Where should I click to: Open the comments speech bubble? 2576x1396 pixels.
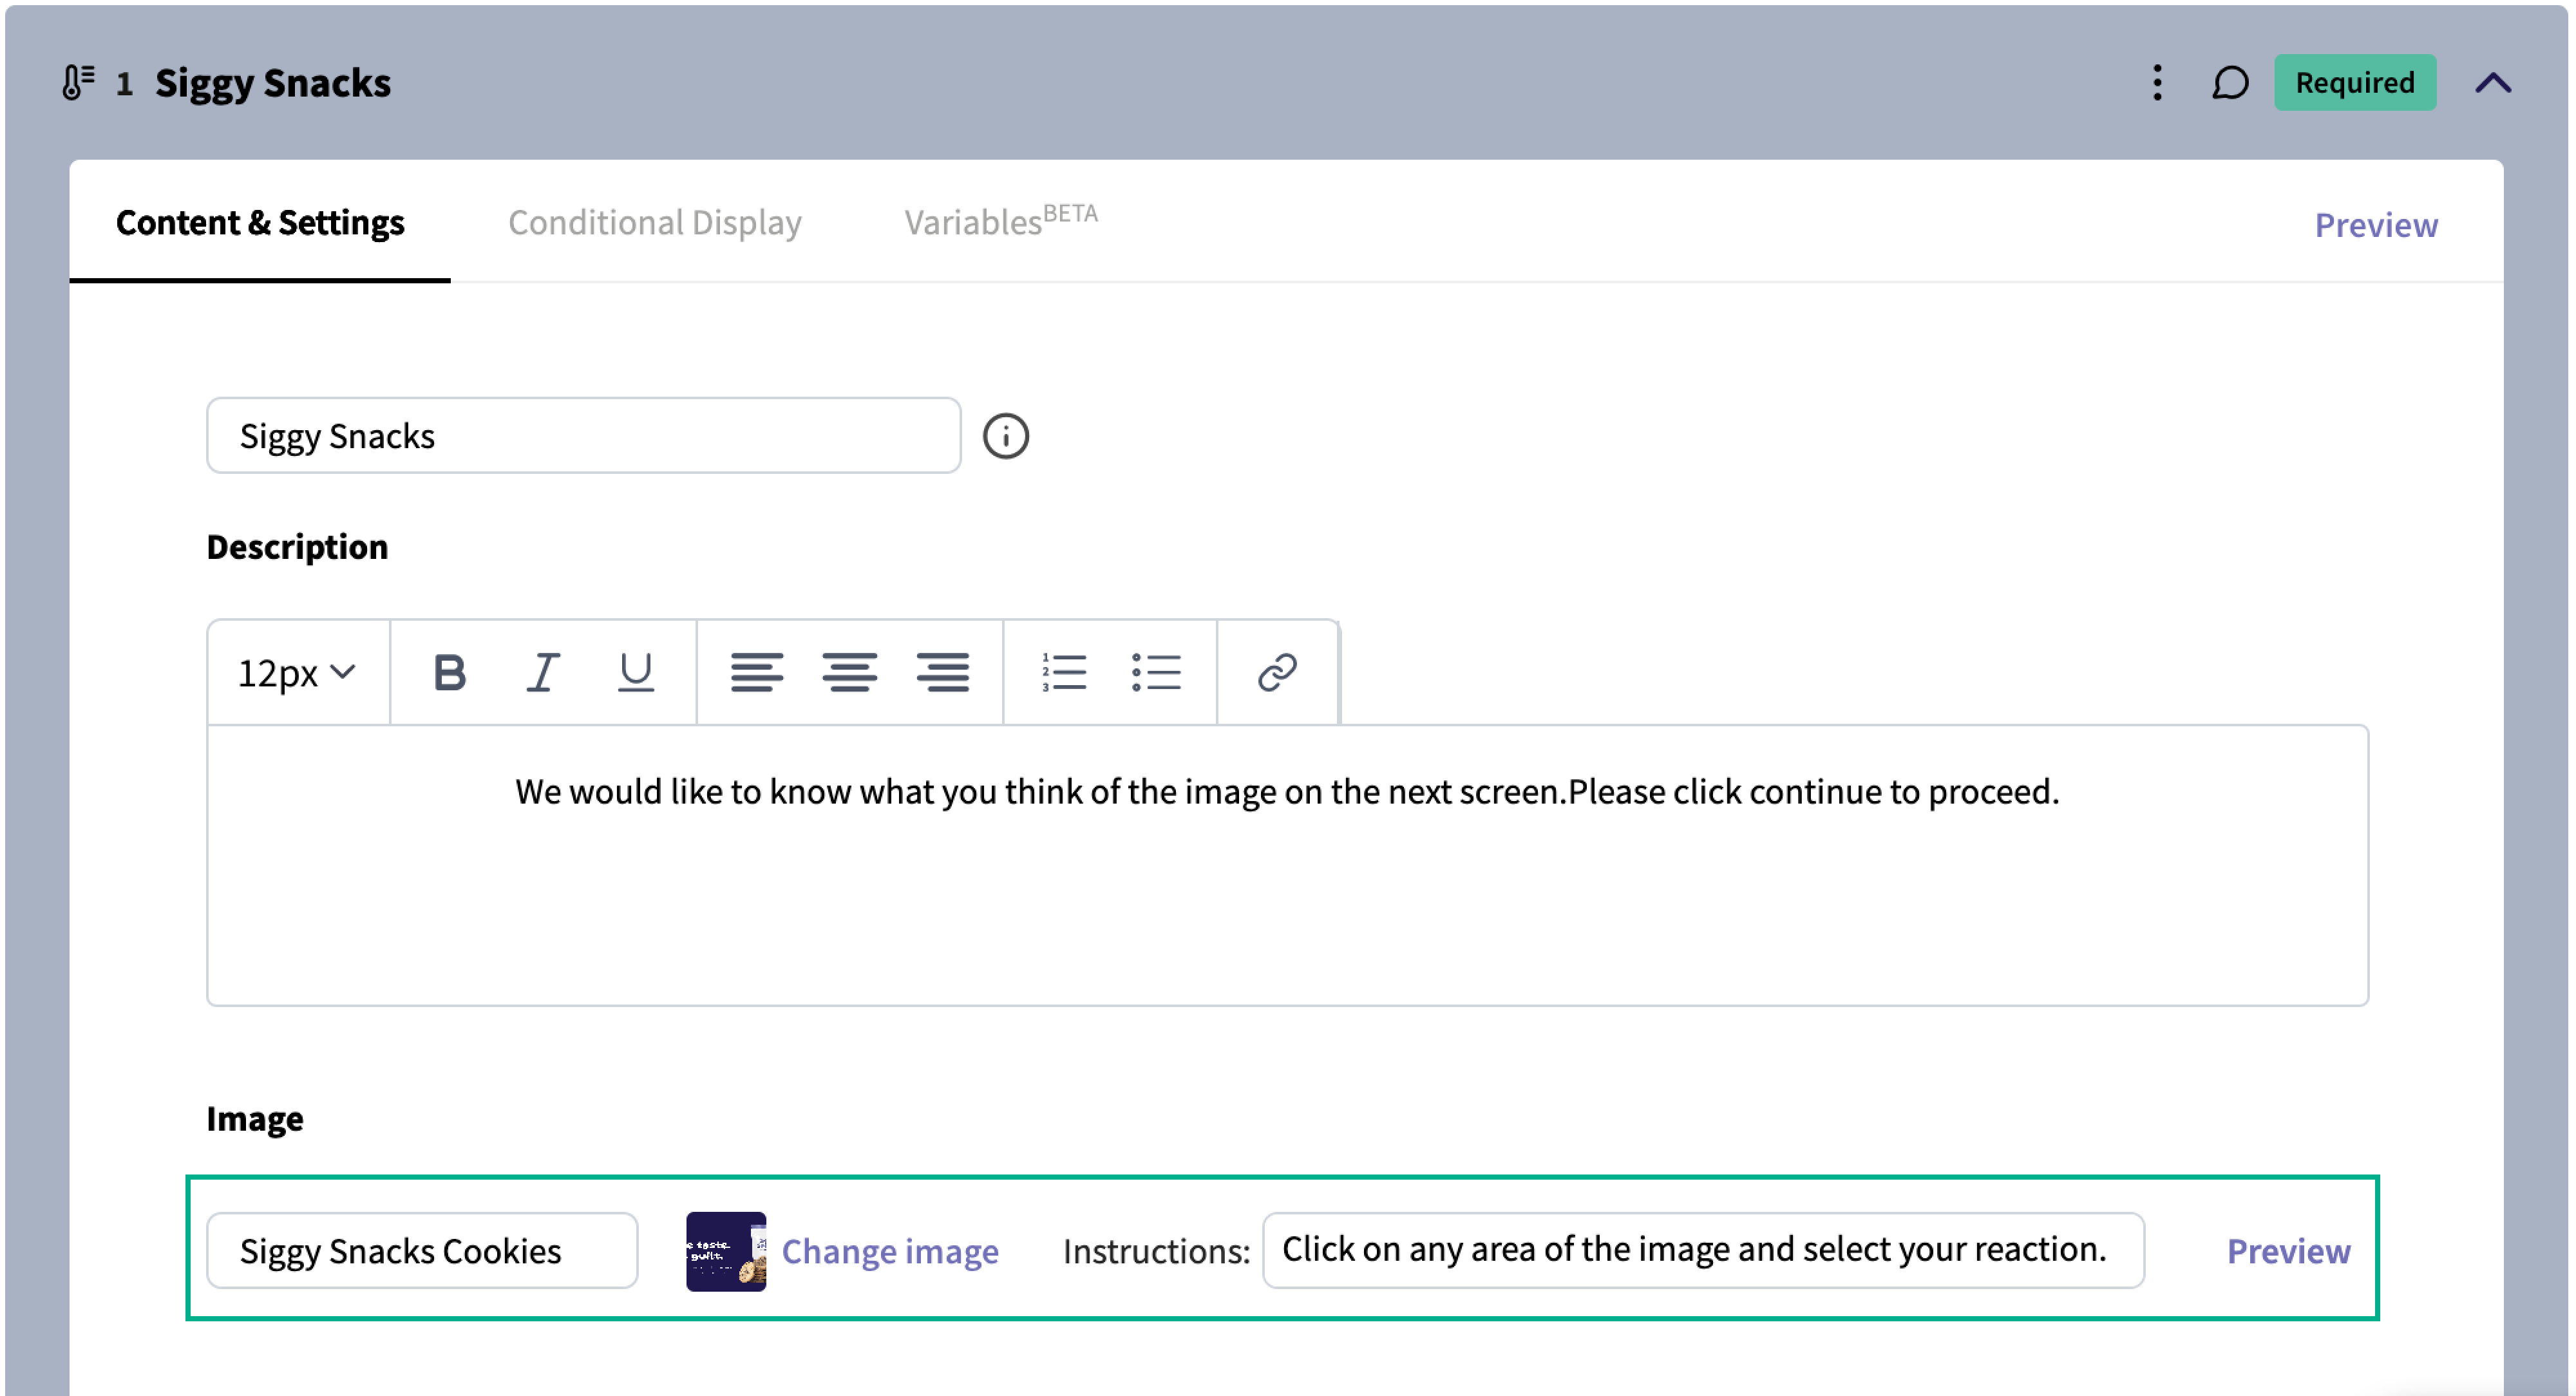click(2229, 82)
